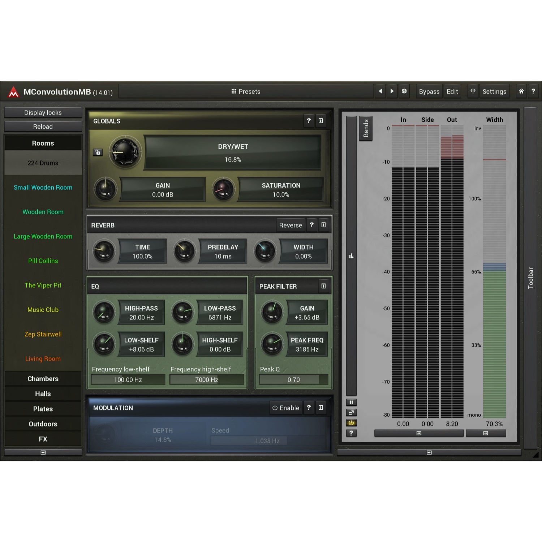Screen dimensions: 542x542
Task: Toggle the Reverse reverb button
Action: click(x=291, y=225)
